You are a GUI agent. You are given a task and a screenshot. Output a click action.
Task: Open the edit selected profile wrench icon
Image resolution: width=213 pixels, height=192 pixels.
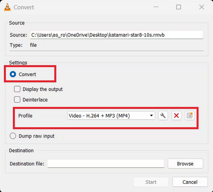[163, 116]
